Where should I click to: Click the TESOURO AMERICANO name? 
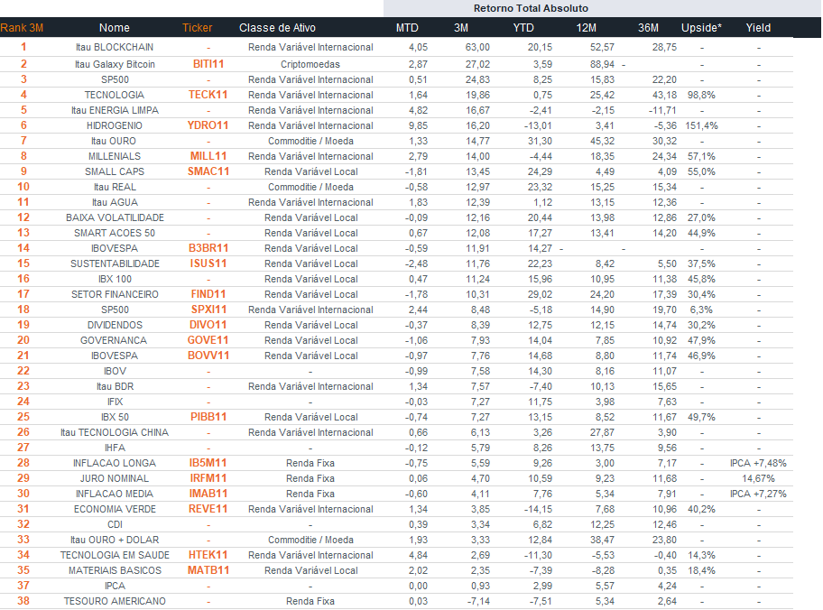(x=115, y=601)
